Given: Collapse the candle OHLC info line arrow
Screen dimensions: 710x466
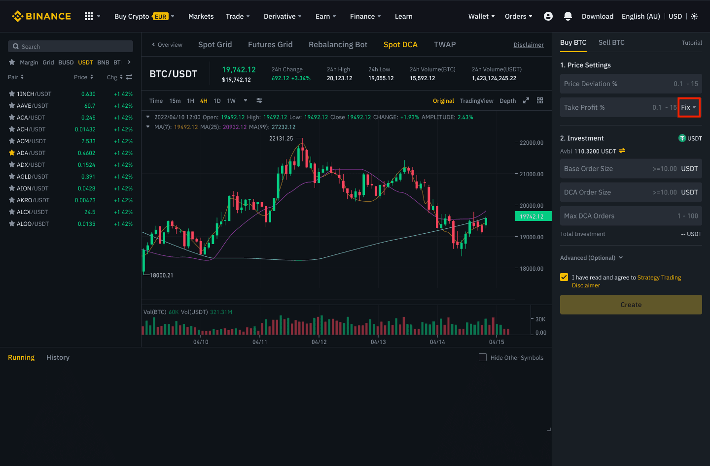Looking at the screenshot, I should tap(148, 117).
